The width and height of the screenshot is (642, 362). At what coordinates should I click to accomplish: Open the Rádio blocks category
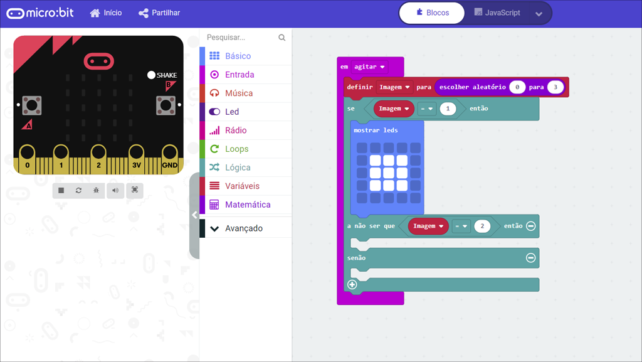(x=246, y=130)
